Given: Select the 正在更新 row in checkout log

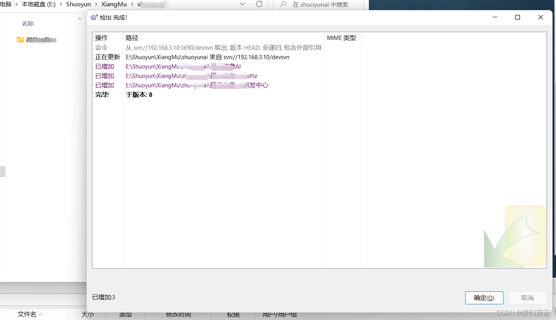Looking at the screenshot, I should [208, 57].
